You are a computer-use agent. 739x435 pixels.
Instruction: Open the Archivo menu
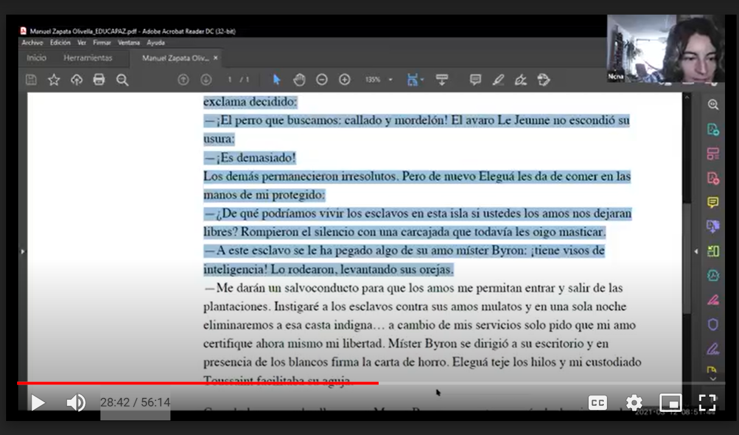click(x=32, y=43)
